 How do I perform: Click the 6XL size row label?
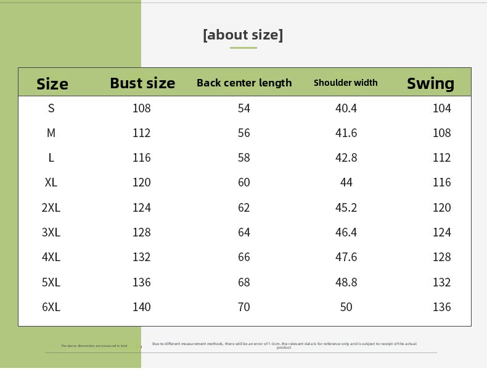(51, 307)
